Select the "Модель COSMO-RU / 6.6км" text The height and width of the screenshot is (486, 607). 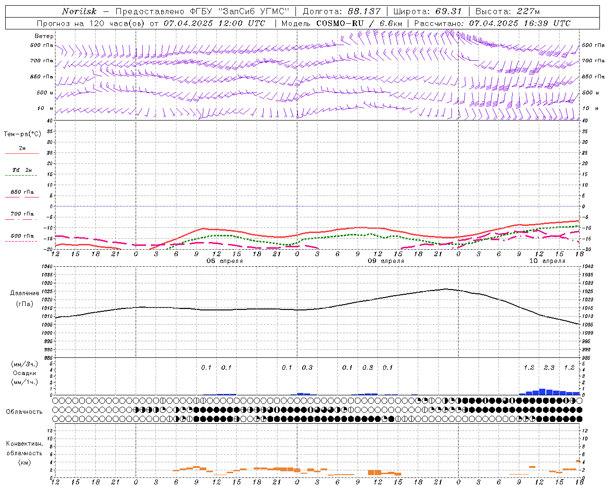[x=342, y=23]
